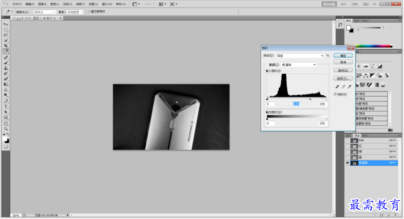The width and height of the screenshot is (404, 219).
Task: Toggle the Preview checkbox in Levels dialog
Action: [335, 94]
